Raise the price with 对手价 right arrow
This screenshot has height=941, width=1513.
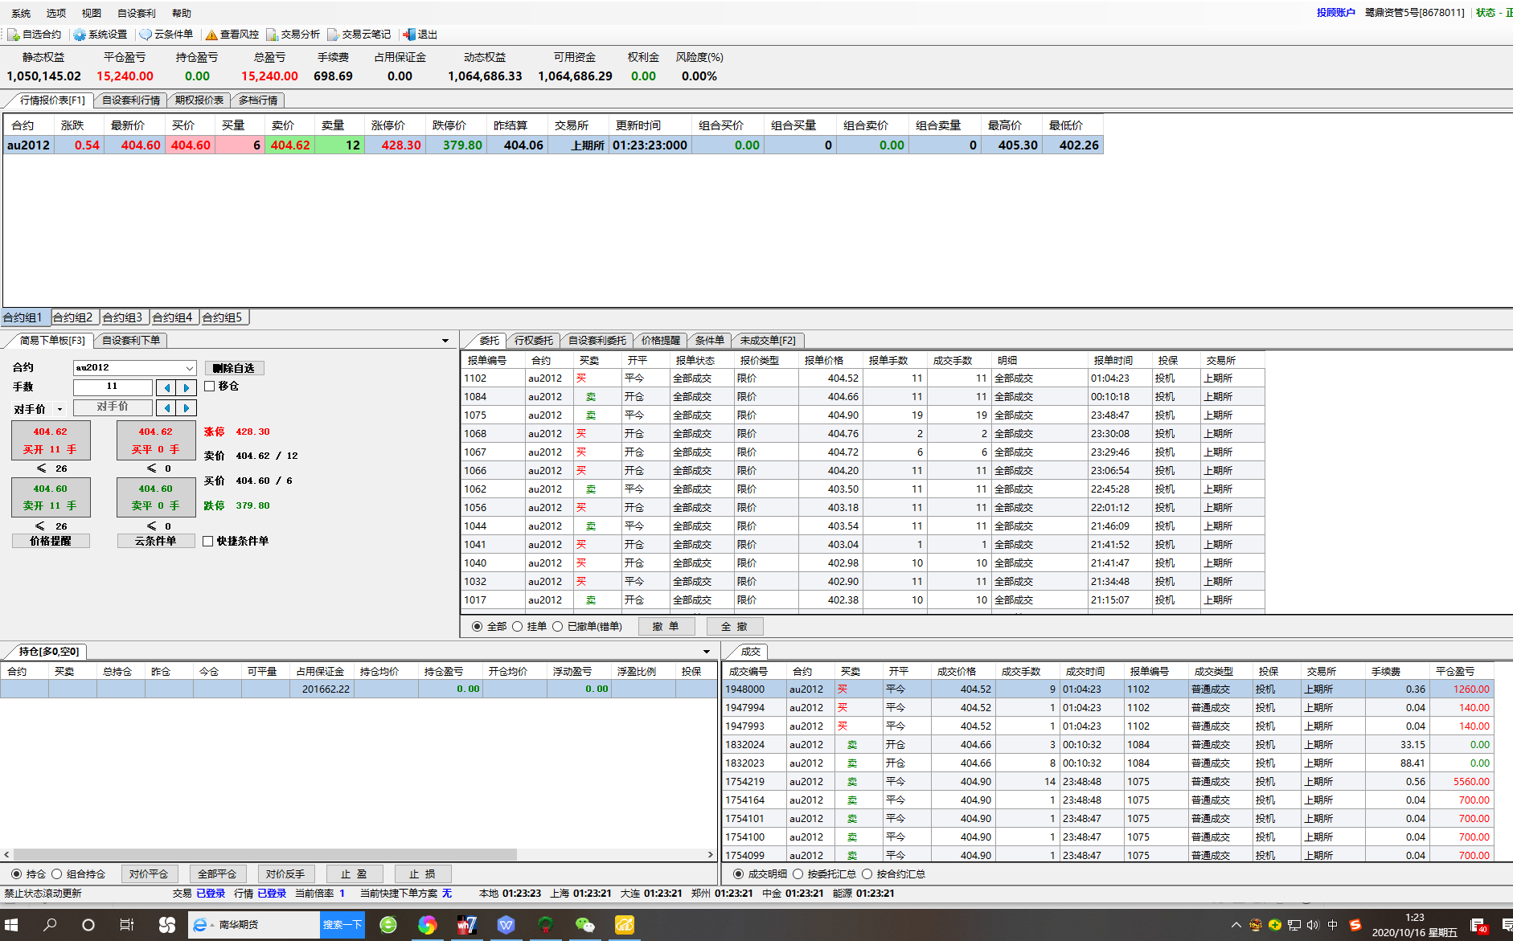click(187, 407)
